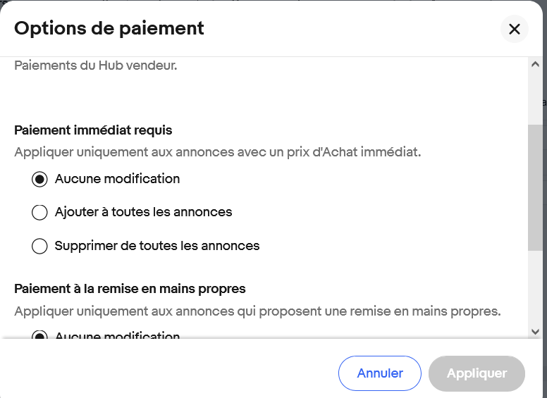Image resolution: width=547 pixels, height=398 pixels.
Task: Click the "Paiement à la remise en mains propres" heading
Action: click(x=130, y=289)
